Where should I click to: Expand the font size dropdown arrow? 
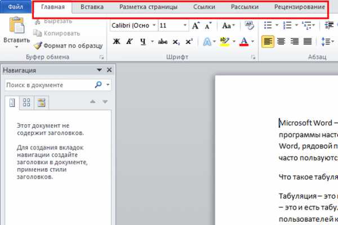(185, 25)
